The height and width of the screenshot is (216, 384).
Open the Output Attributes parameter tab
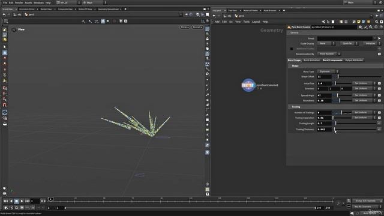(354, 60)
